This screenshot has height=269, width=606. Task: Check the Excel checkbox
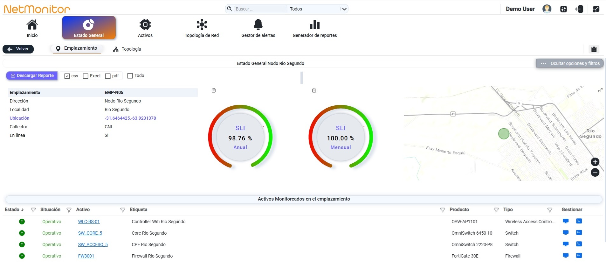click(x=86, y=76)
